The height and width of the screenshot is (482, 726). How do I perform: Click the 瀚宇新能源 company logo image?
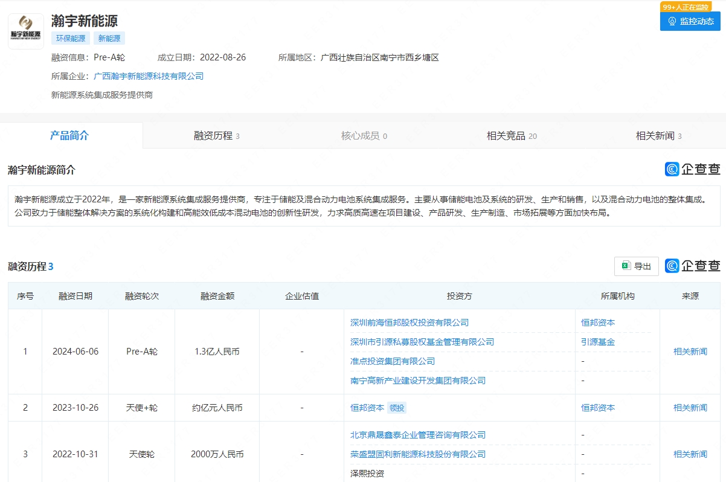point(25,30)
